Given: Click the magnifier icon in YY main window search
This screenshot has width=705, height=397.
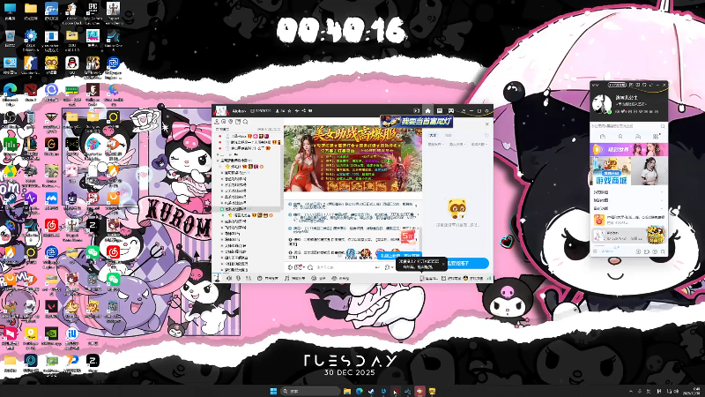Looking at the screenshot, I should pyautogui.click(x=663, y=126).
